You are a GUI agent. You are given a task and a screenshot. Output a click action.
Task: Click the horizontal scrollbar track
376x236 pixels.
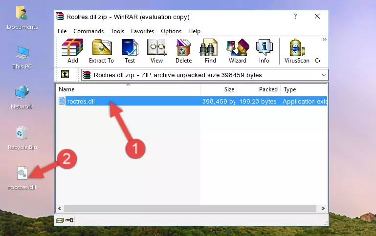(190, 208)
